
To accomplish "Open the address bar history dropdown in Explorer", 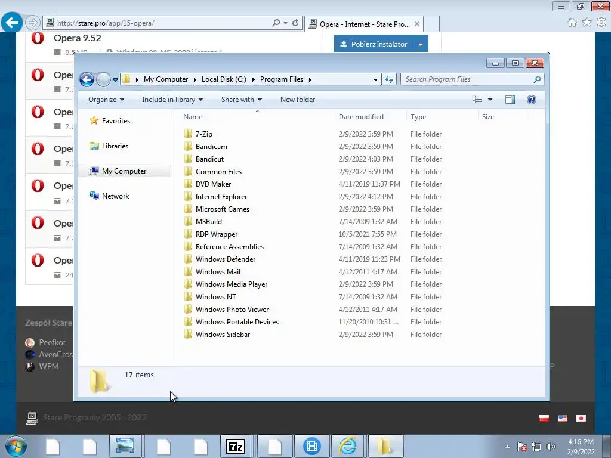I will [375, 79].
